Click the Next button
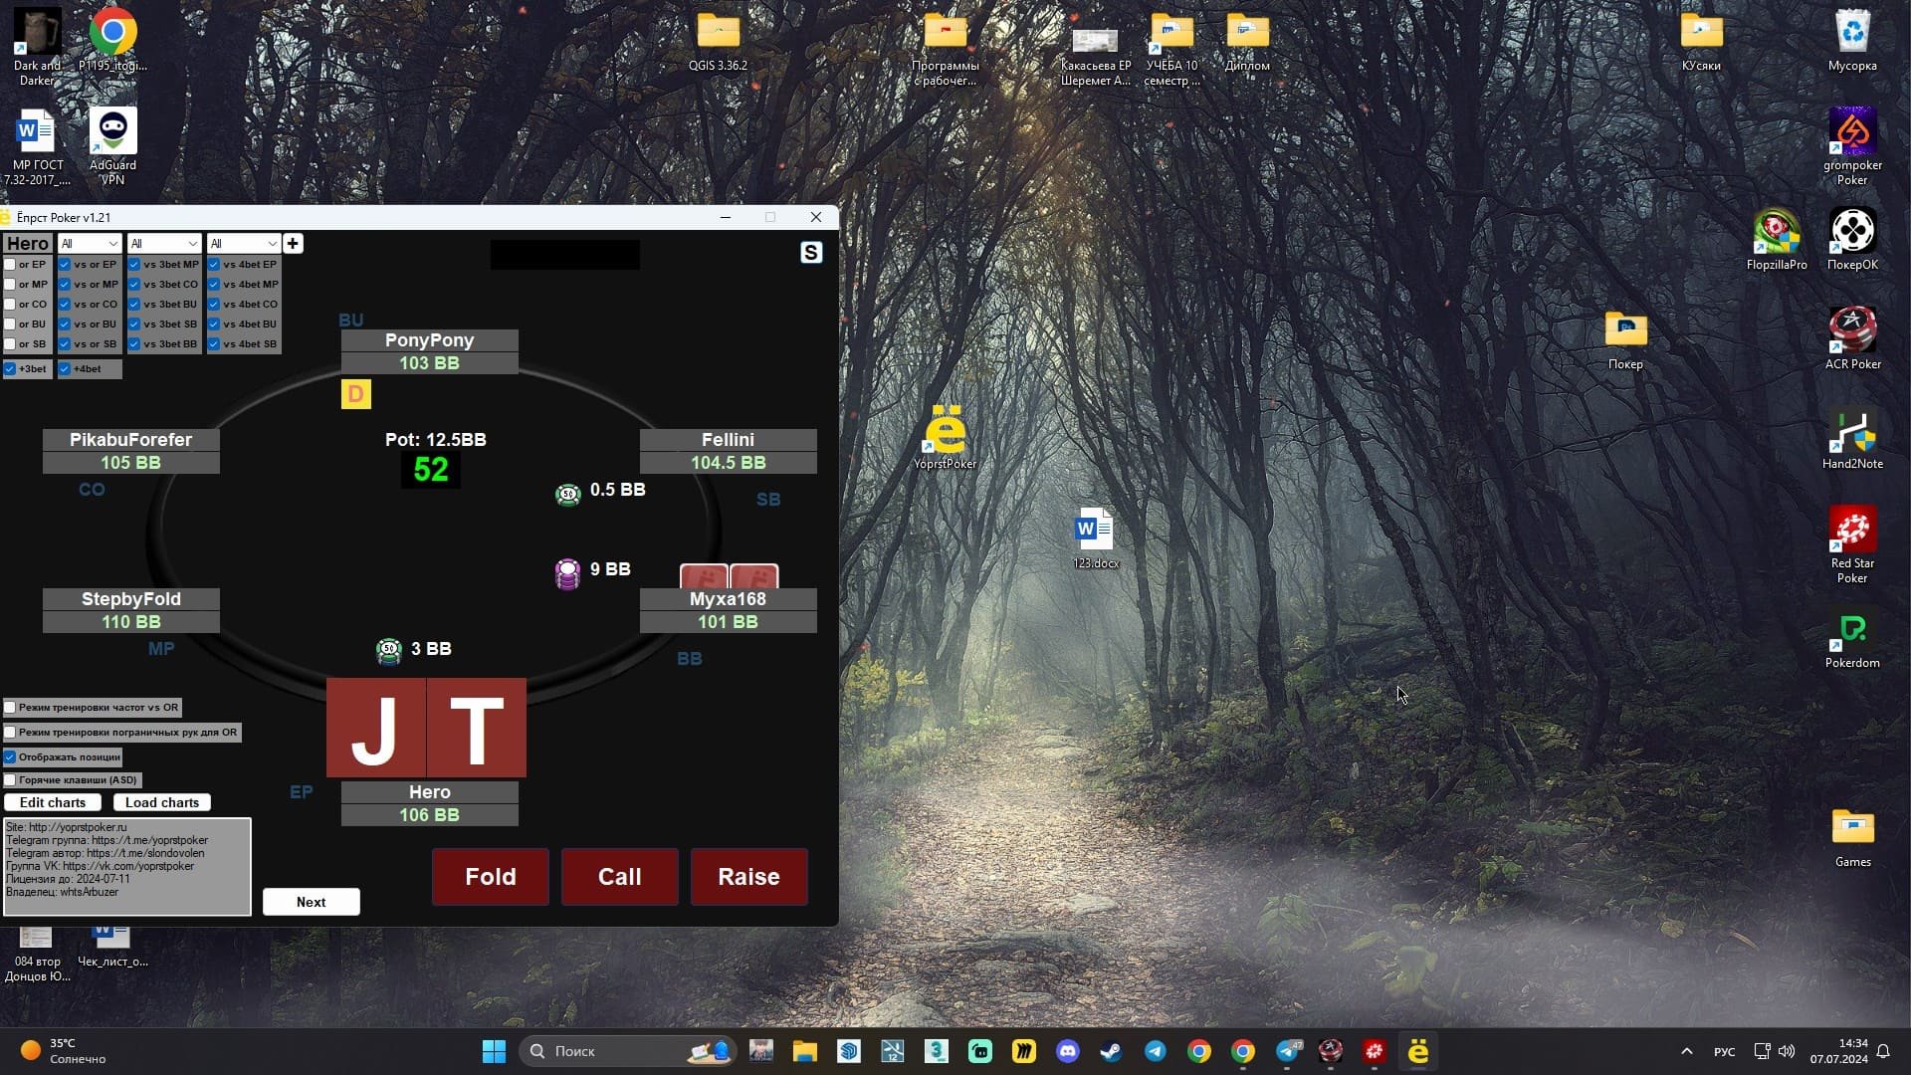This screenshot has width=1911, height=1075. pos(312,902)
